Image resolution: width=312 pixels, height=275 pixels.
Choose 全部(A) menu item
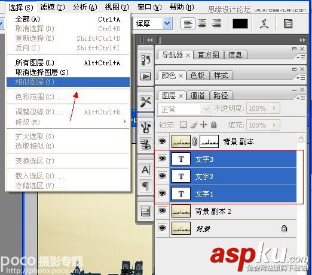point(68,19)
